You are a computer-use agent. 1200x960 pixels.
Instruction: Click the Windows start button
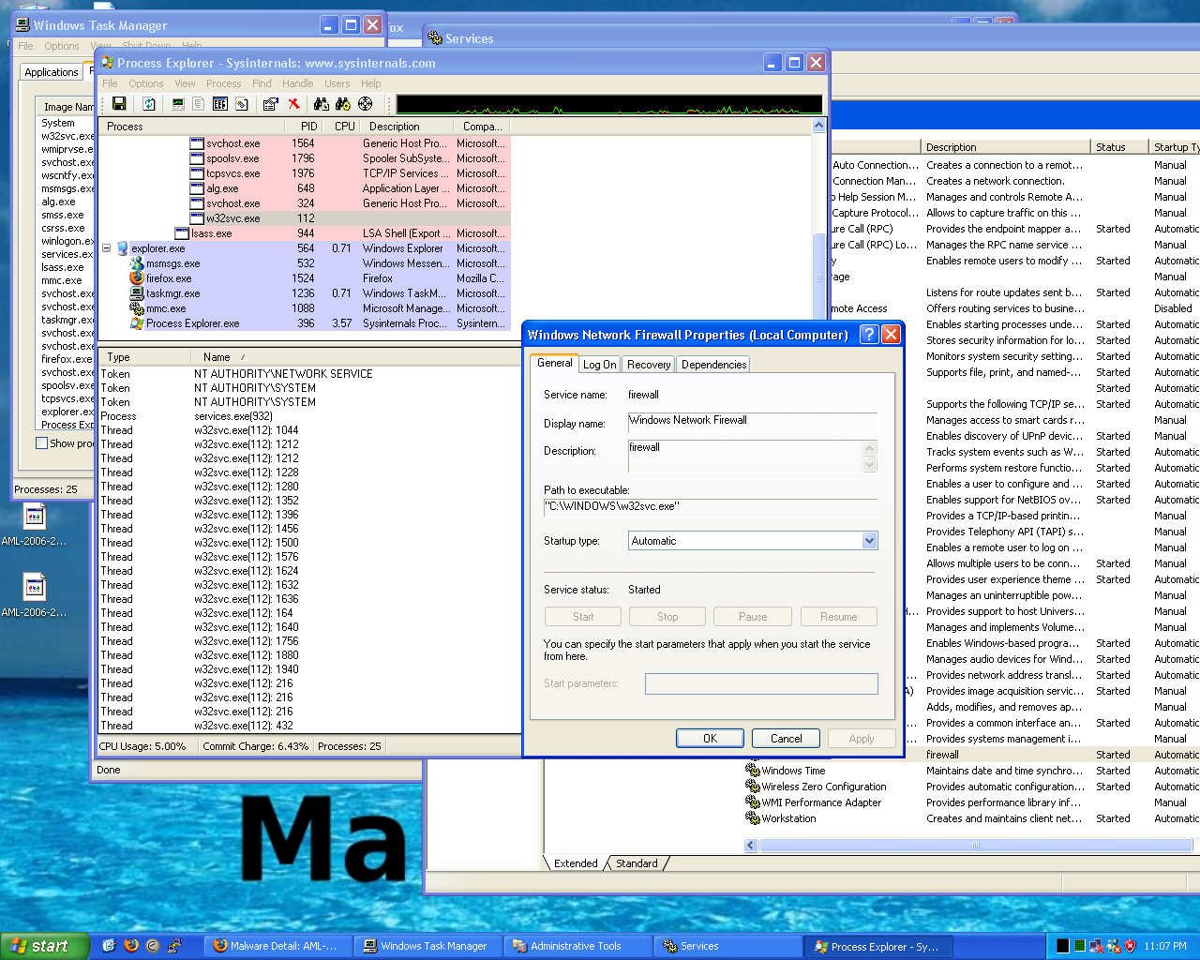click(44, 946)
